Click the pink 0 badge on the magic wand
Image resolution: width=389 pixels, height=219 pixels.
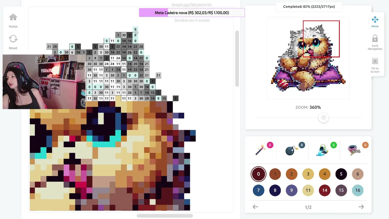point(270,145)
